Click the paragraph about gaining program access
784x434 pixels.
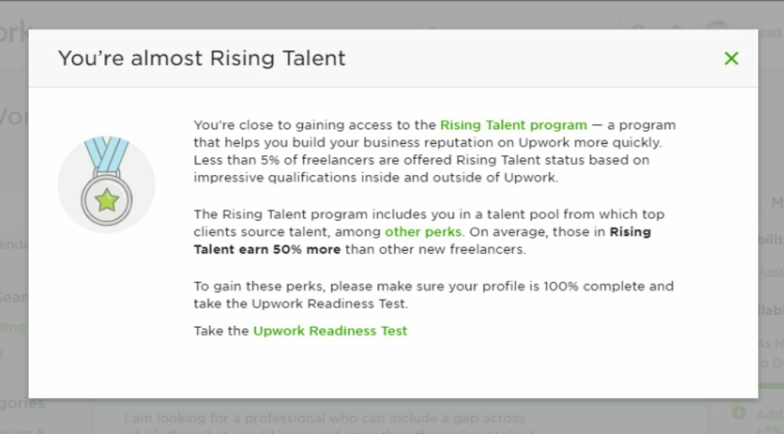(x=435, y=152)
